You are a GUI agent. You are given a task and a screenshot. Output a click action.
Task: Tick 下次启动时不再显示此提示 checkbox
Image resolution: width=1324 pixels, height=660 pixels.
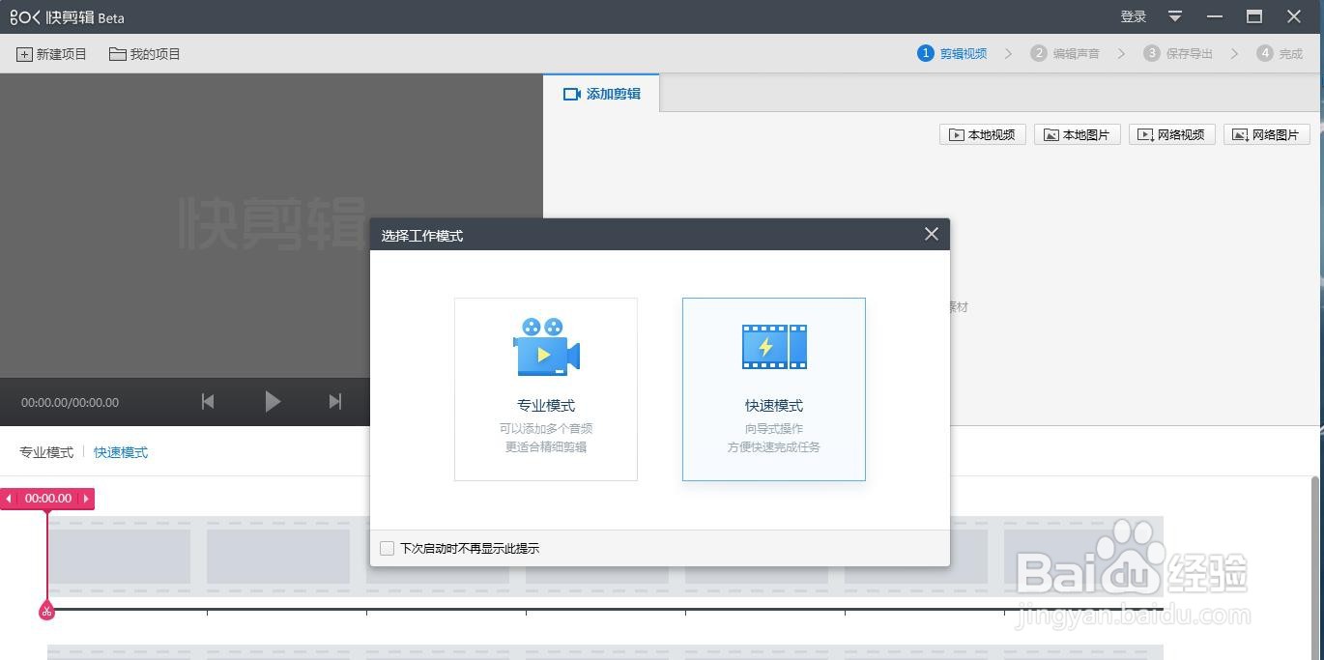pyautogui.click(x=388, y=548)
